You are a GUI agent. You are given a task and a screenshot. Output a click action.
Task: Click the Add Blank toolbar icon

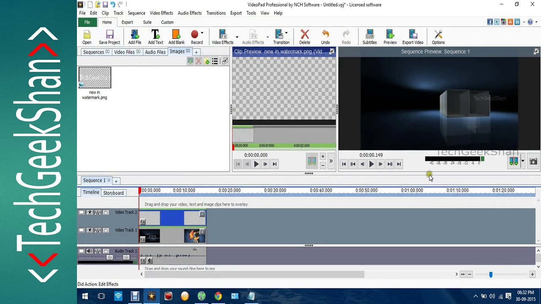(x=176, y=37)
